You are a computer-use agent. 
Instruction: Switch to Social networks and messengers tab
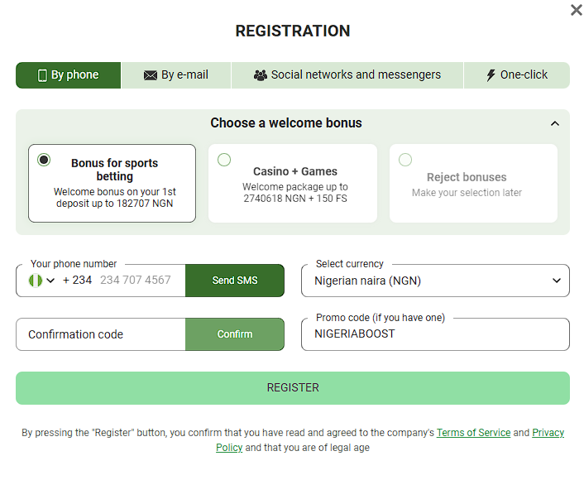click(x=347, y=75)
